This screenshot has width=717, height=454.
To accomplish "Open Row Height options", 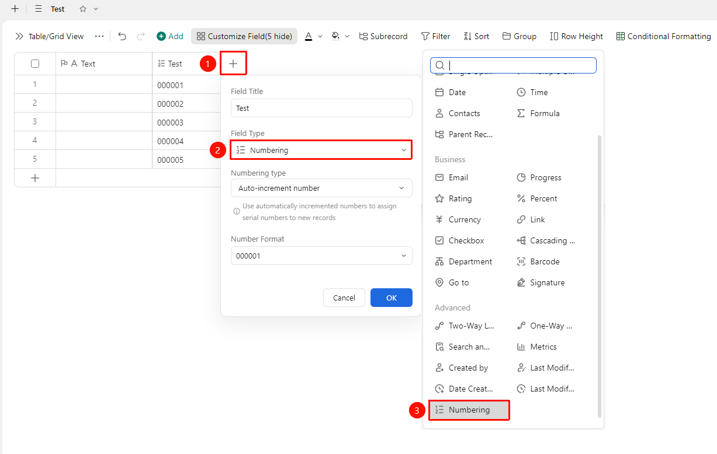I will (576, 36).
